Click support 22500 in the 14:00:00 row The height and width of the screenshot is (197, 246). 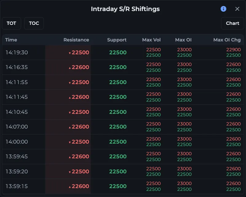click(x=118, y=141)
